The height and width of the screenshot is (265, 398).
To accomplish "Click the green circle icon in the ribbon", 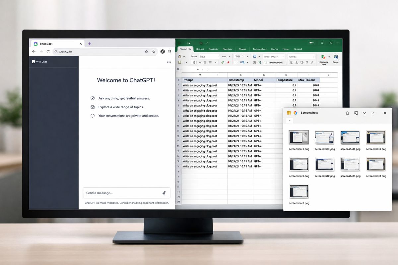I will 223,62.
